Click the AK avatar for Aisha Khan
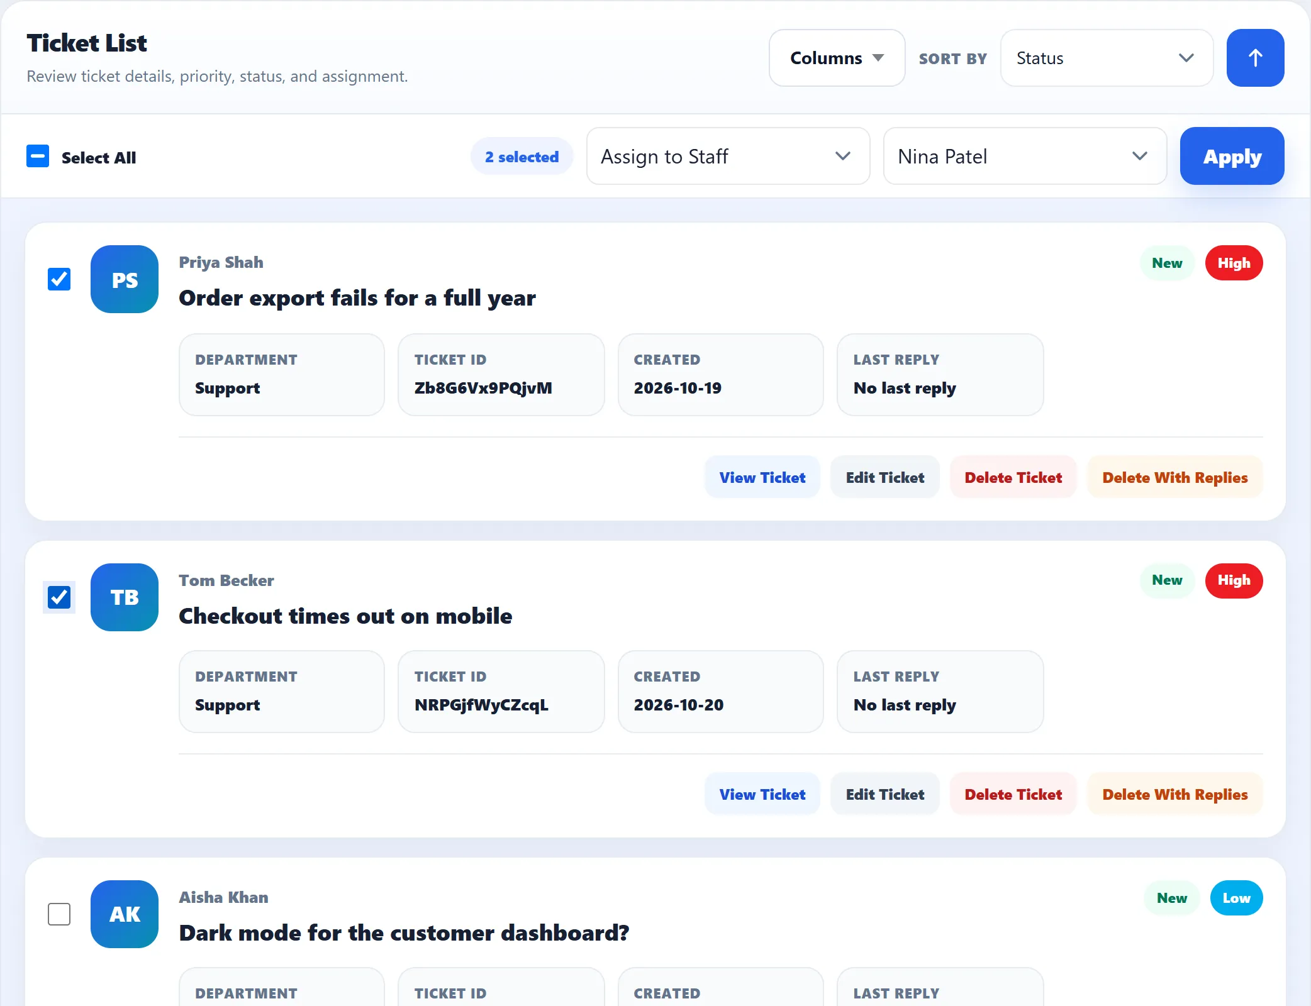The height and width of the screenshot is (1006, 1311). tap(125, 914)
